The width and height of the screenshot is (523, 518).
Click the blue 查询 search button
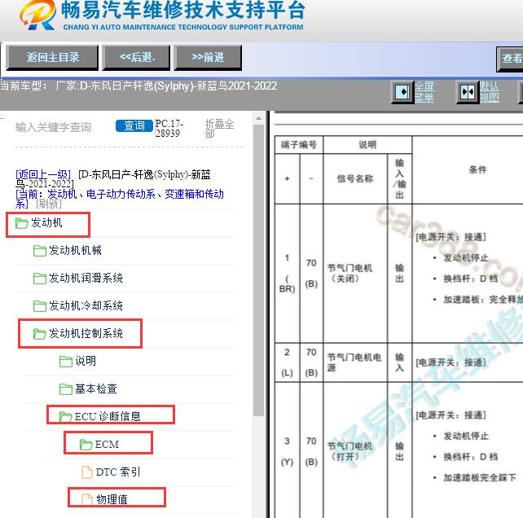134,125
